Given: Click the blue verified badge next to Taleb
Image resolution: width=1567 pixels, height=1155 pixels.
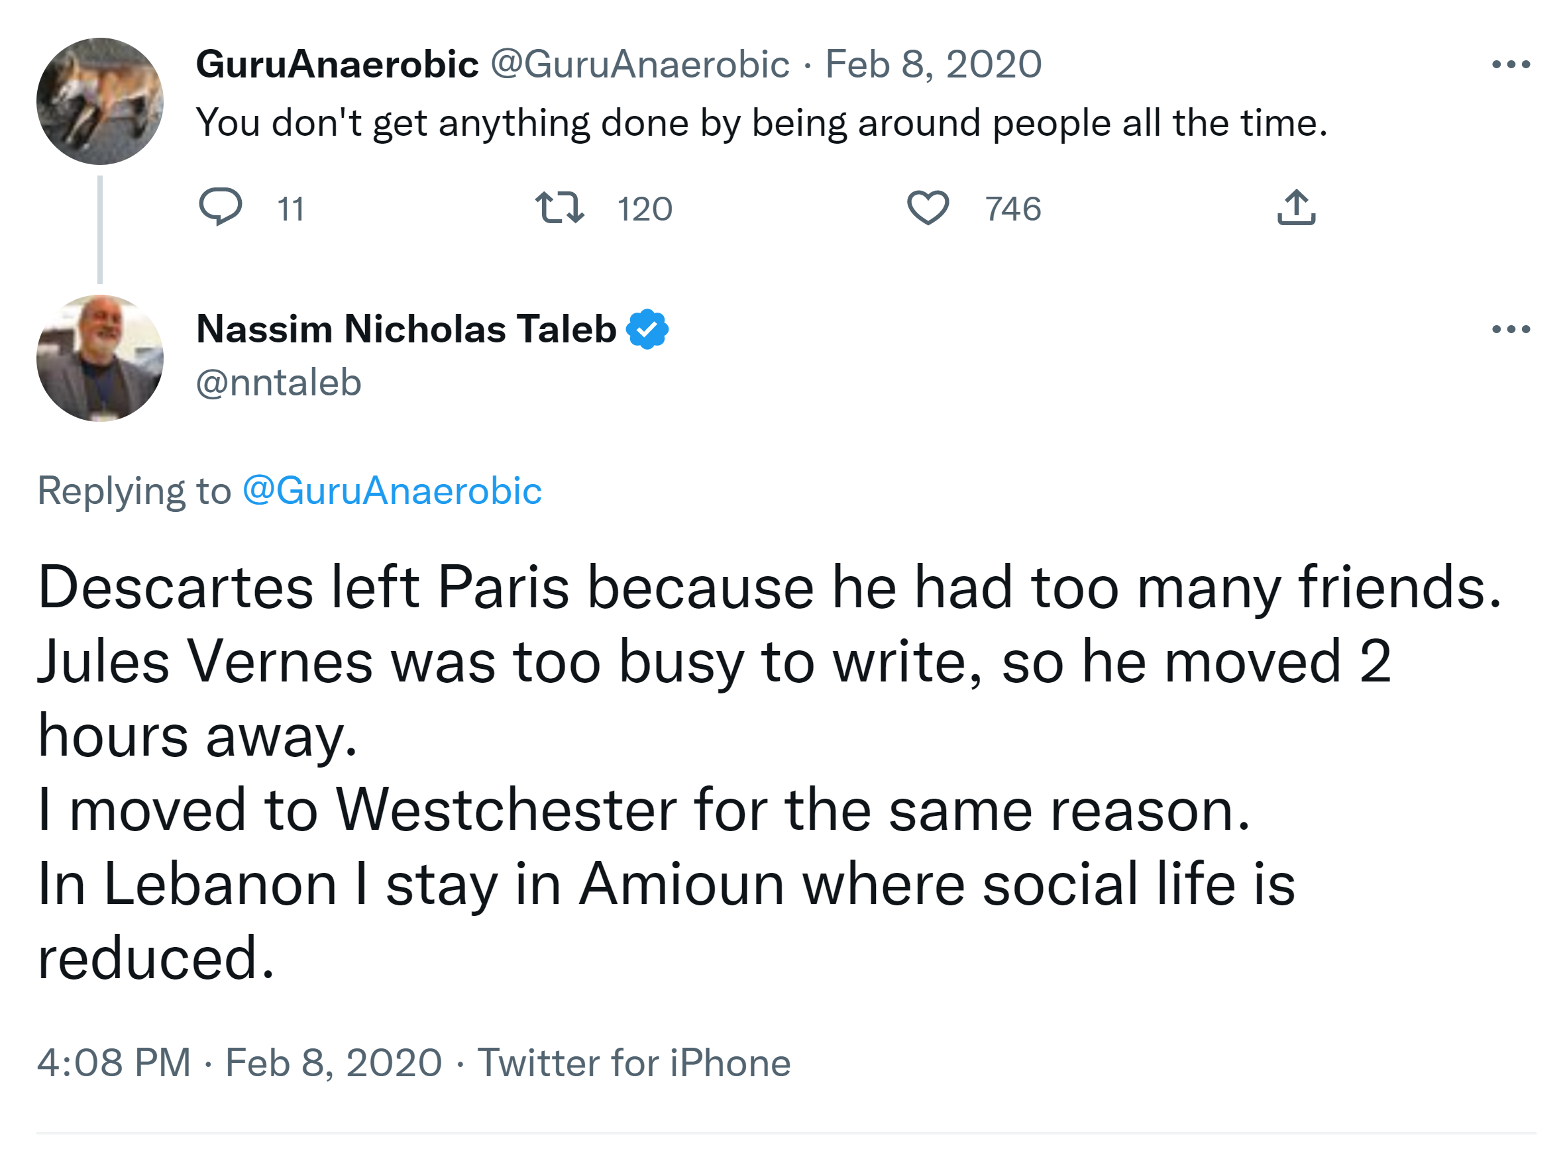Looking at the screenshot, I should (647, 329).
